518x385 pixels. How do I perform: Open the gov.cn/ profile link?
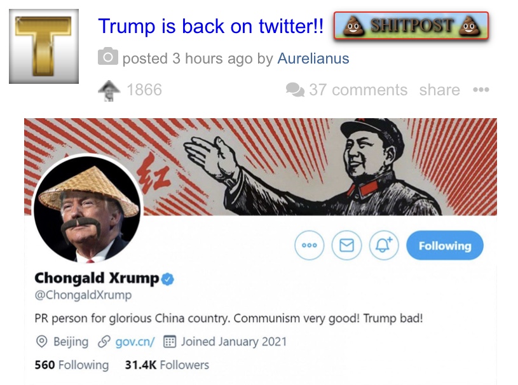135,341
